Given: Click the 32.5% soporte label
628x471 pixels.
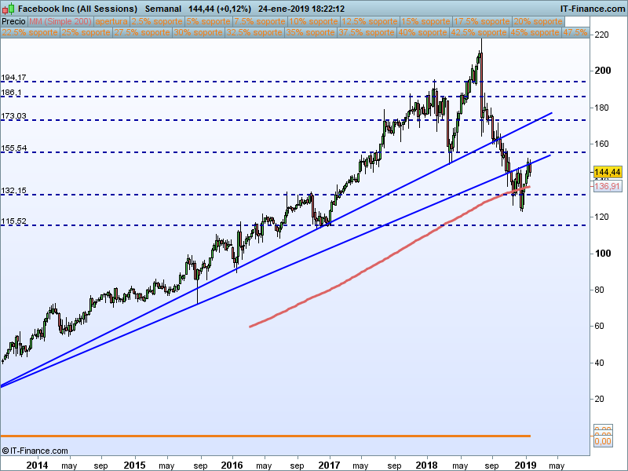Looking at the screenshot, I should pyautogui.click(x=254, y=32).
